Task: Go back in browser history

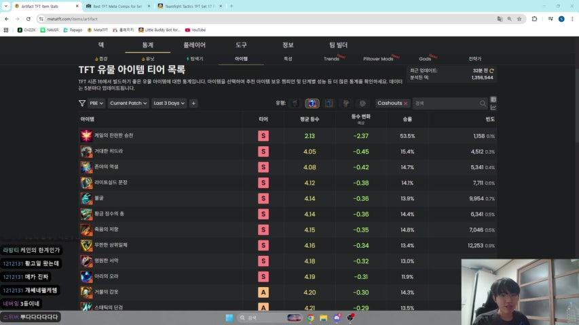Action: tap(7, 19)
